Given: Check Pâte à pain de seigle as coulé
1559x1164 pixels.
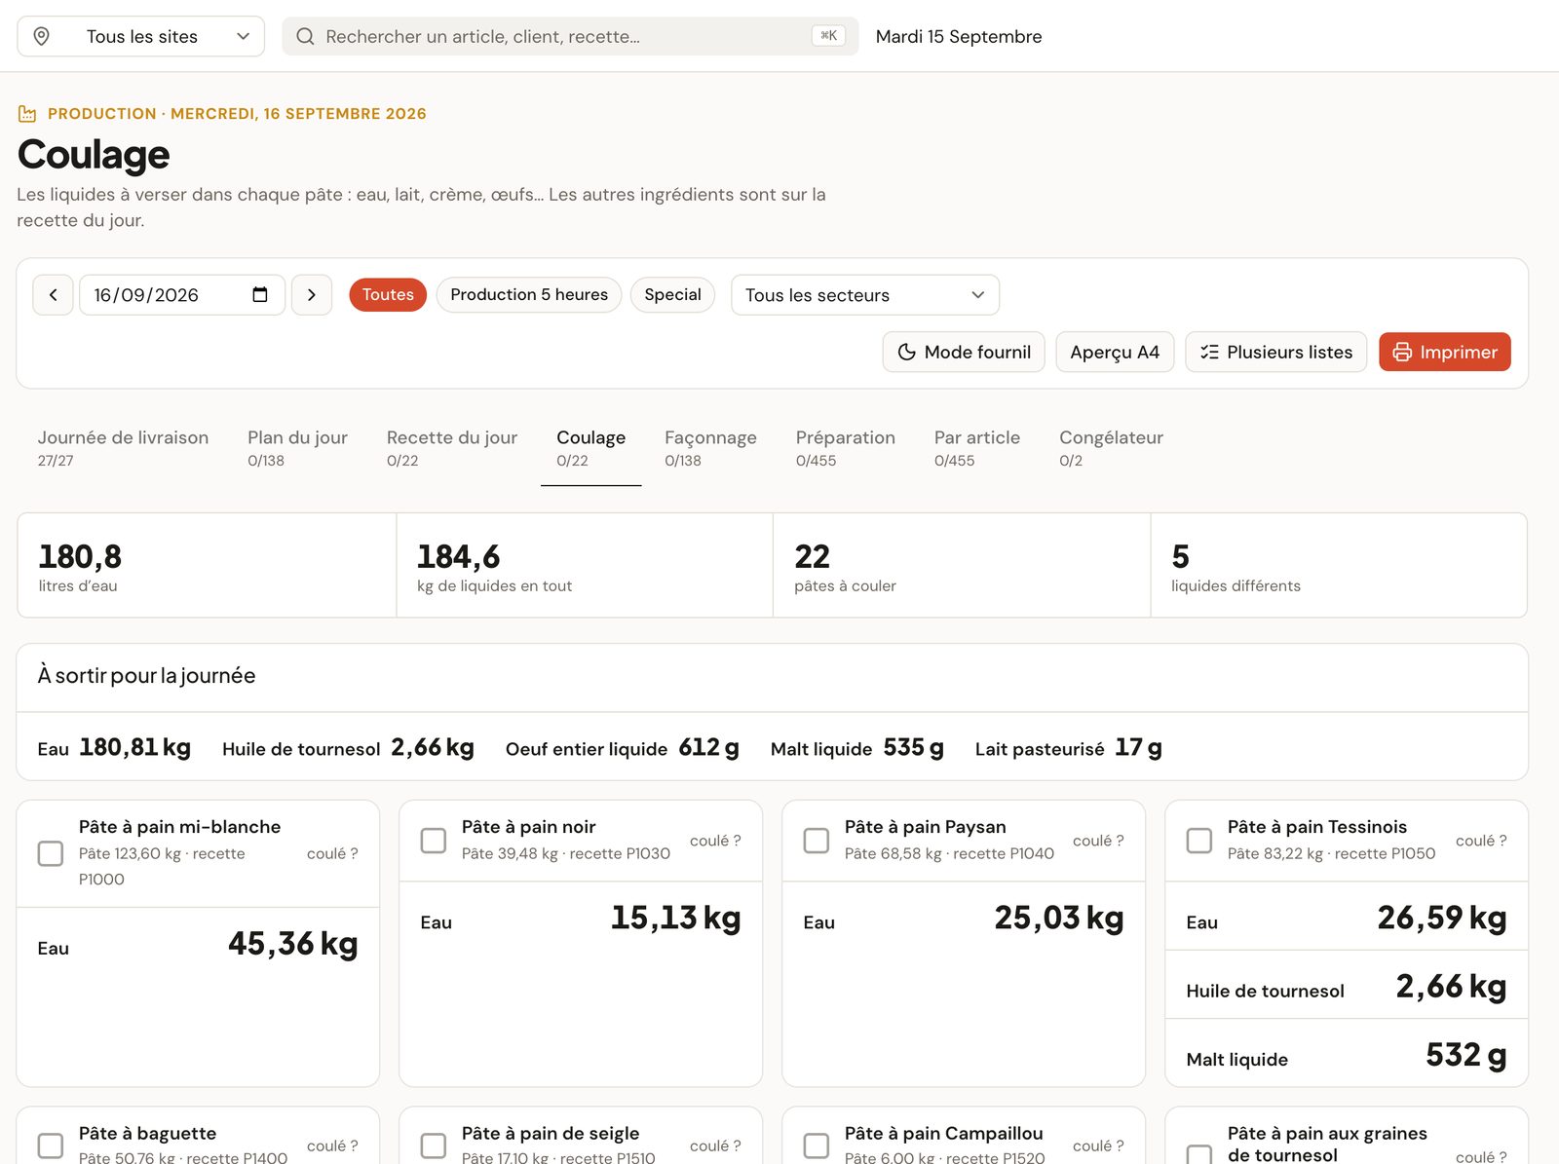Looking at the screenshot, I should [x=434, y=1145].
